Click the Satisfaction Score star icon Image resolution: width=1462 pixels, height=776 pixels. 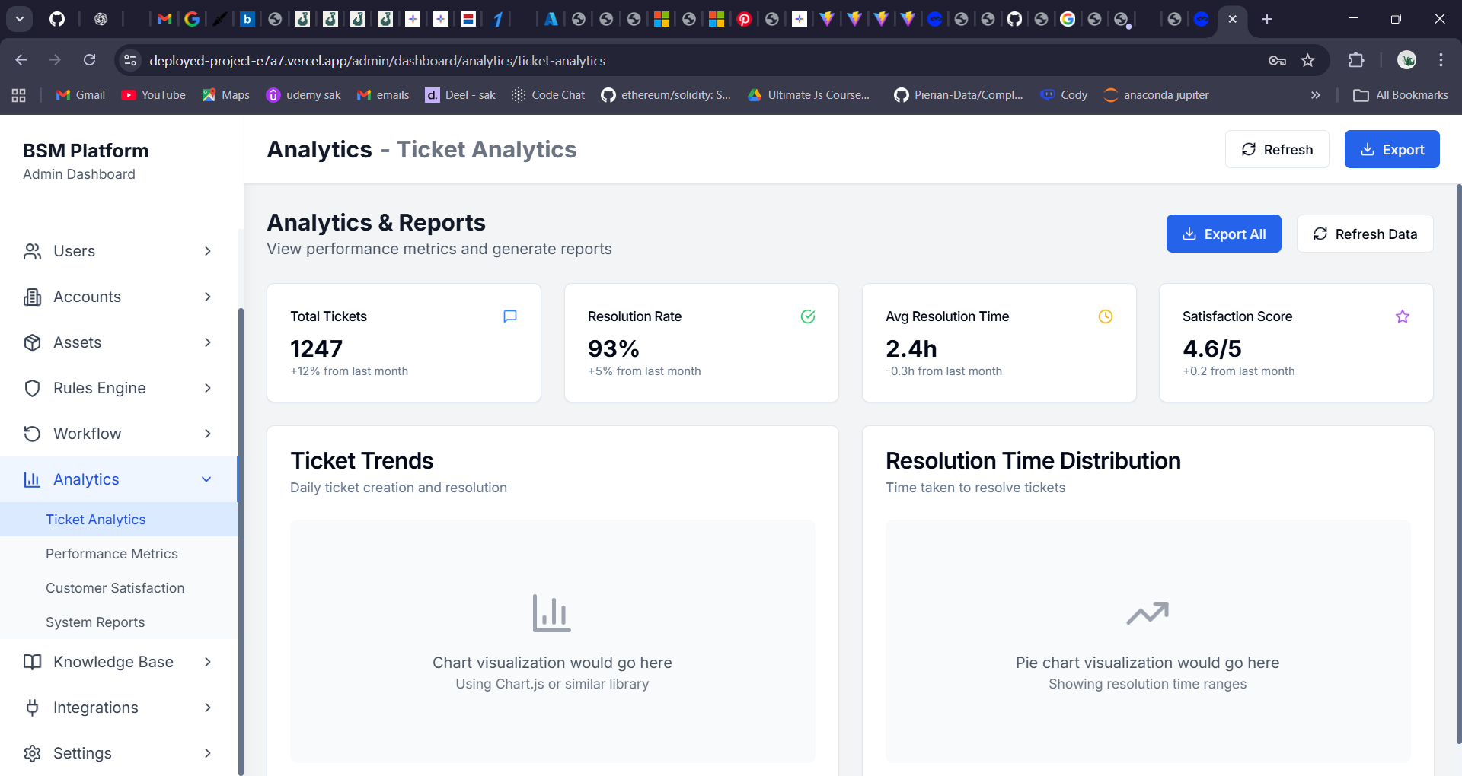1403,316
